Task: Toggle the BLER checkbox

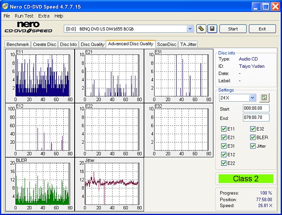Action: tap(253, 138)
